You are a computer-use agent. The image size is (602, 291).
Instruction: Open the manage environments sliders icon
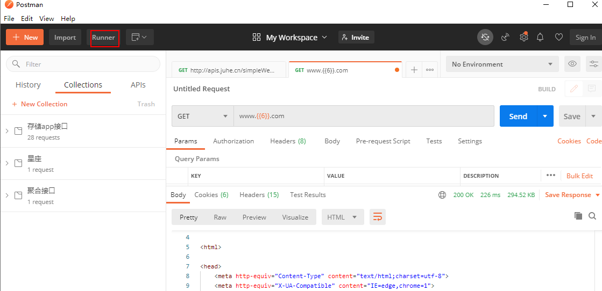pyautogui.click(x=593, y=64)
